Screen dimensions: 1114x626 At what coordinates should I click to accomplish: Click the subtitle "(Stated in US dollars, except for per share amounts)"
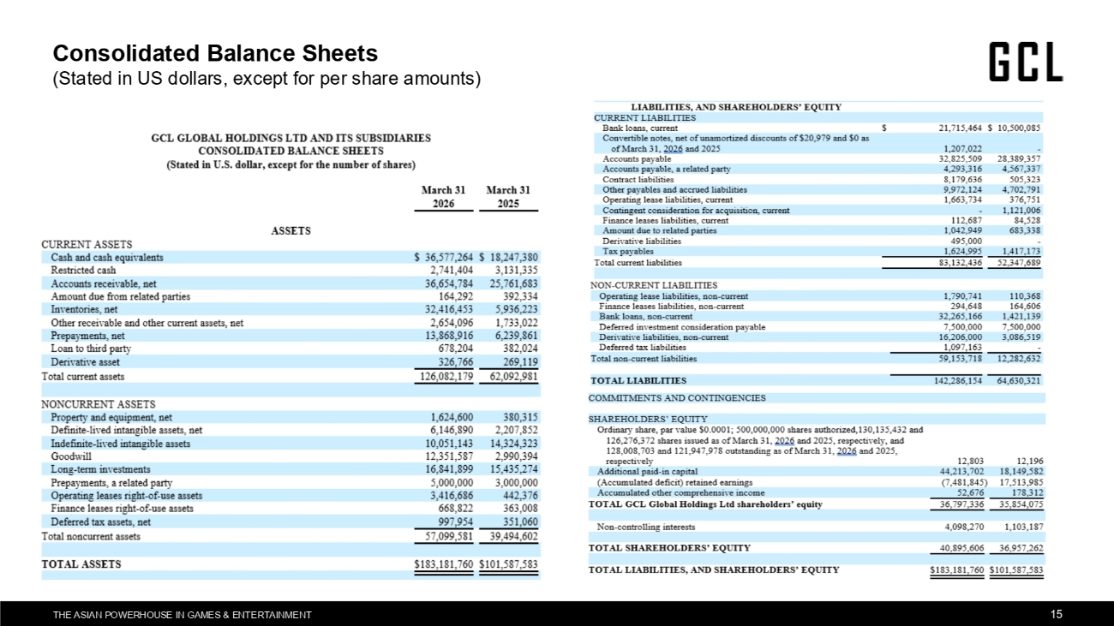pos(267,80)
